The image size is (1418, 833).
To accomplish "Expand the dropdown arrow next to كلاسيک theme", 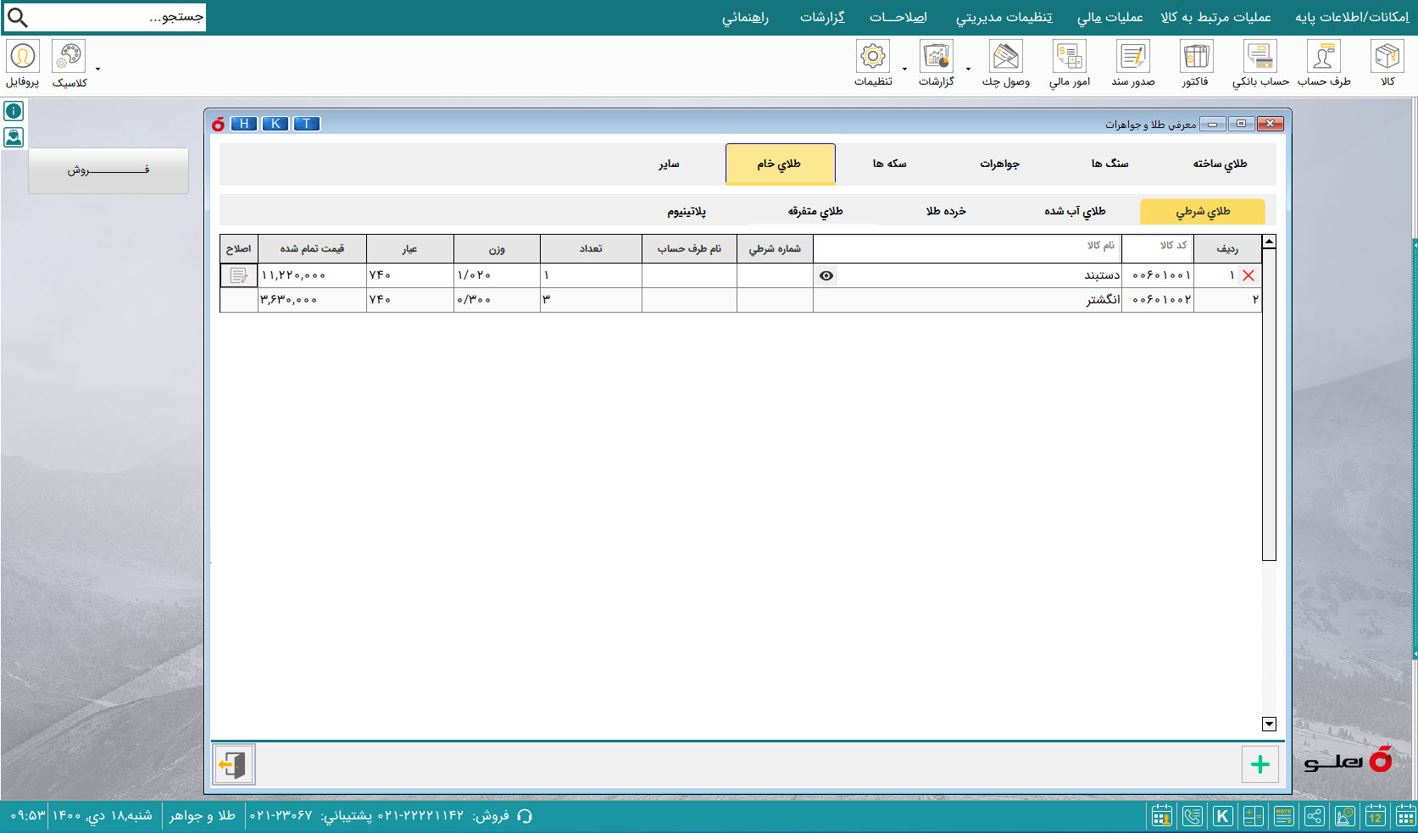I will 98,69.
